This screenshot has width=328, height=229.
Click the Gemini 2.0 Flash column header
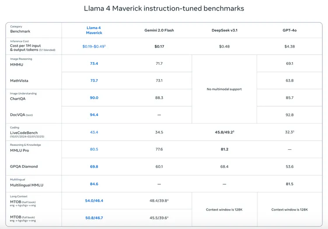pyautogui.click(x=159, y=30)
